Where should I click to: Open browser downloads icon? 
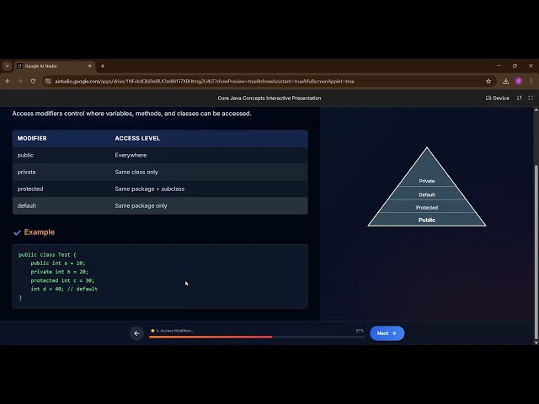pos(505,81)
